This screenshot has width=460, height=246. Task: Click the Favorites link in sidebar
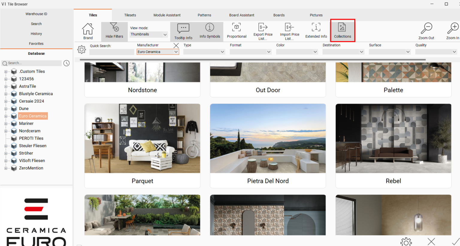(36, 44)
